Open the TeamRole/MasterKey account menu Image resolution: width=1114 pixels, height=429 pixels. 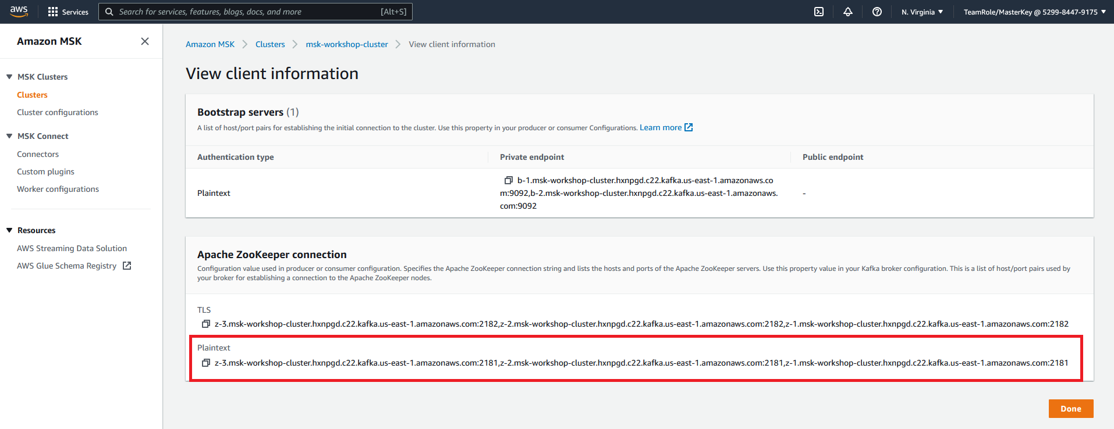pyautogui.click(x=1035, y=12)
